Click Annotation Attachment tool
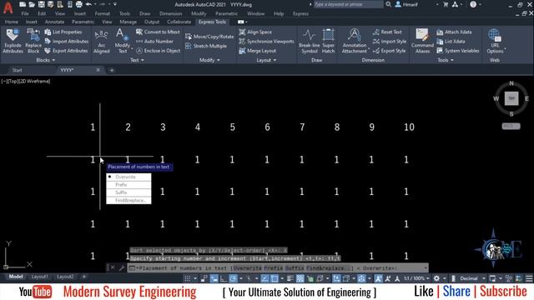 (x=355, y=41)
